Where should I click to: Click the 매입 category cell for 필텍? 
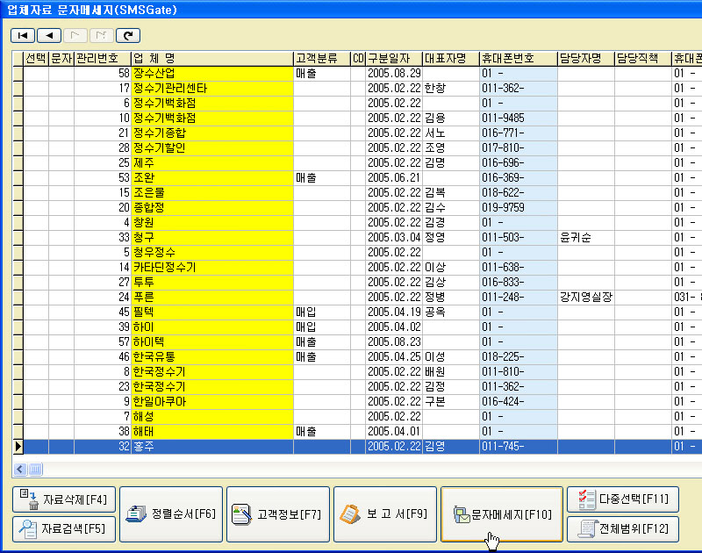(322, 312)
